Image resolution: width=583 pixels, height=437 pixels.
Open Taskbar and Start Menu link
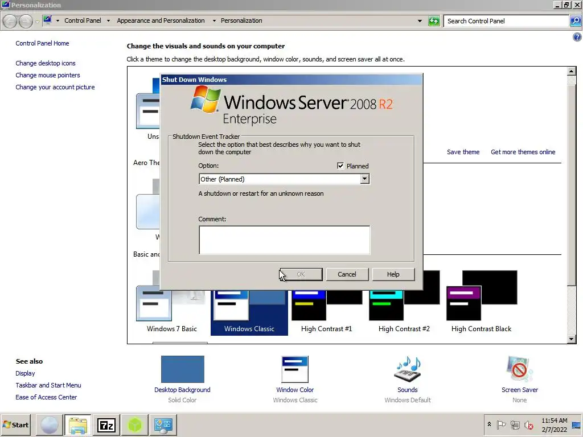[48, 385]
